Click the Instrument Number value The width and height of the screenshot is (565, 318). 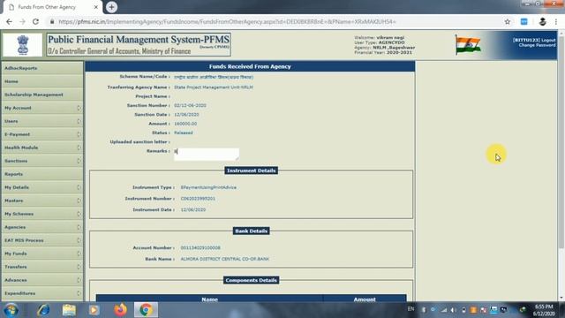coord(198,199)
